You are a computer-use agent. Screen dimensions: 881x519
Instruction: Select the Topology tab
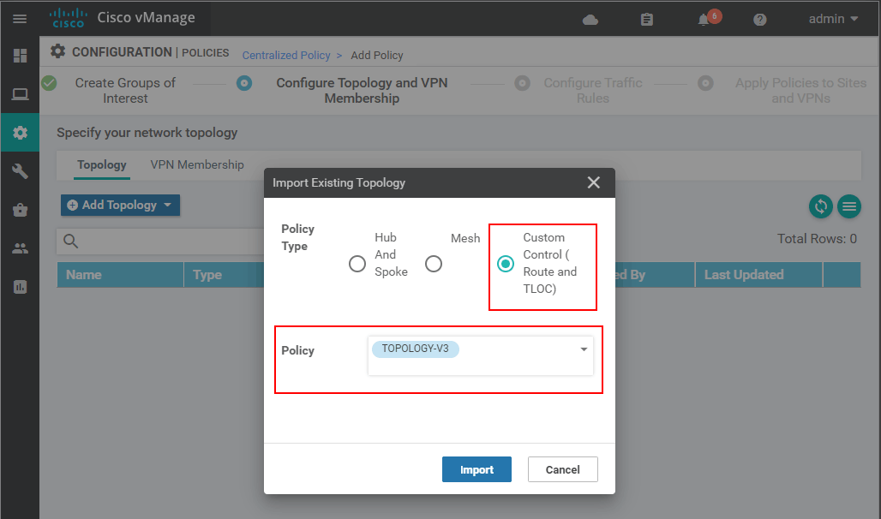tap(102, 164)
